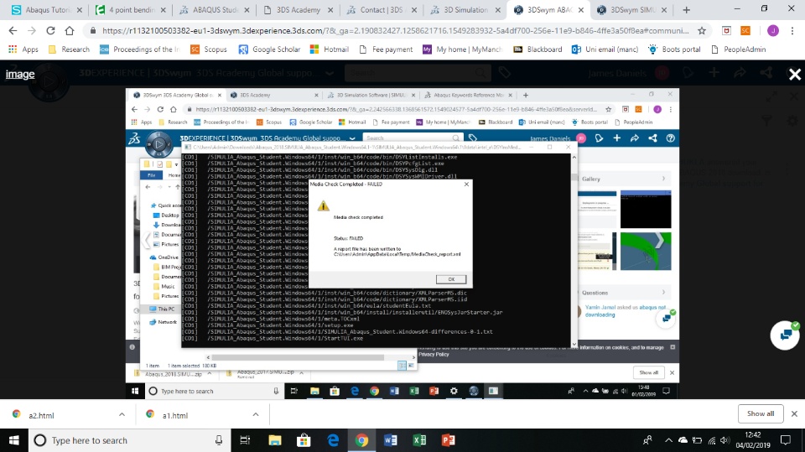
Task: Open PowerPoint from the taskbar
Action: [448, 440]
